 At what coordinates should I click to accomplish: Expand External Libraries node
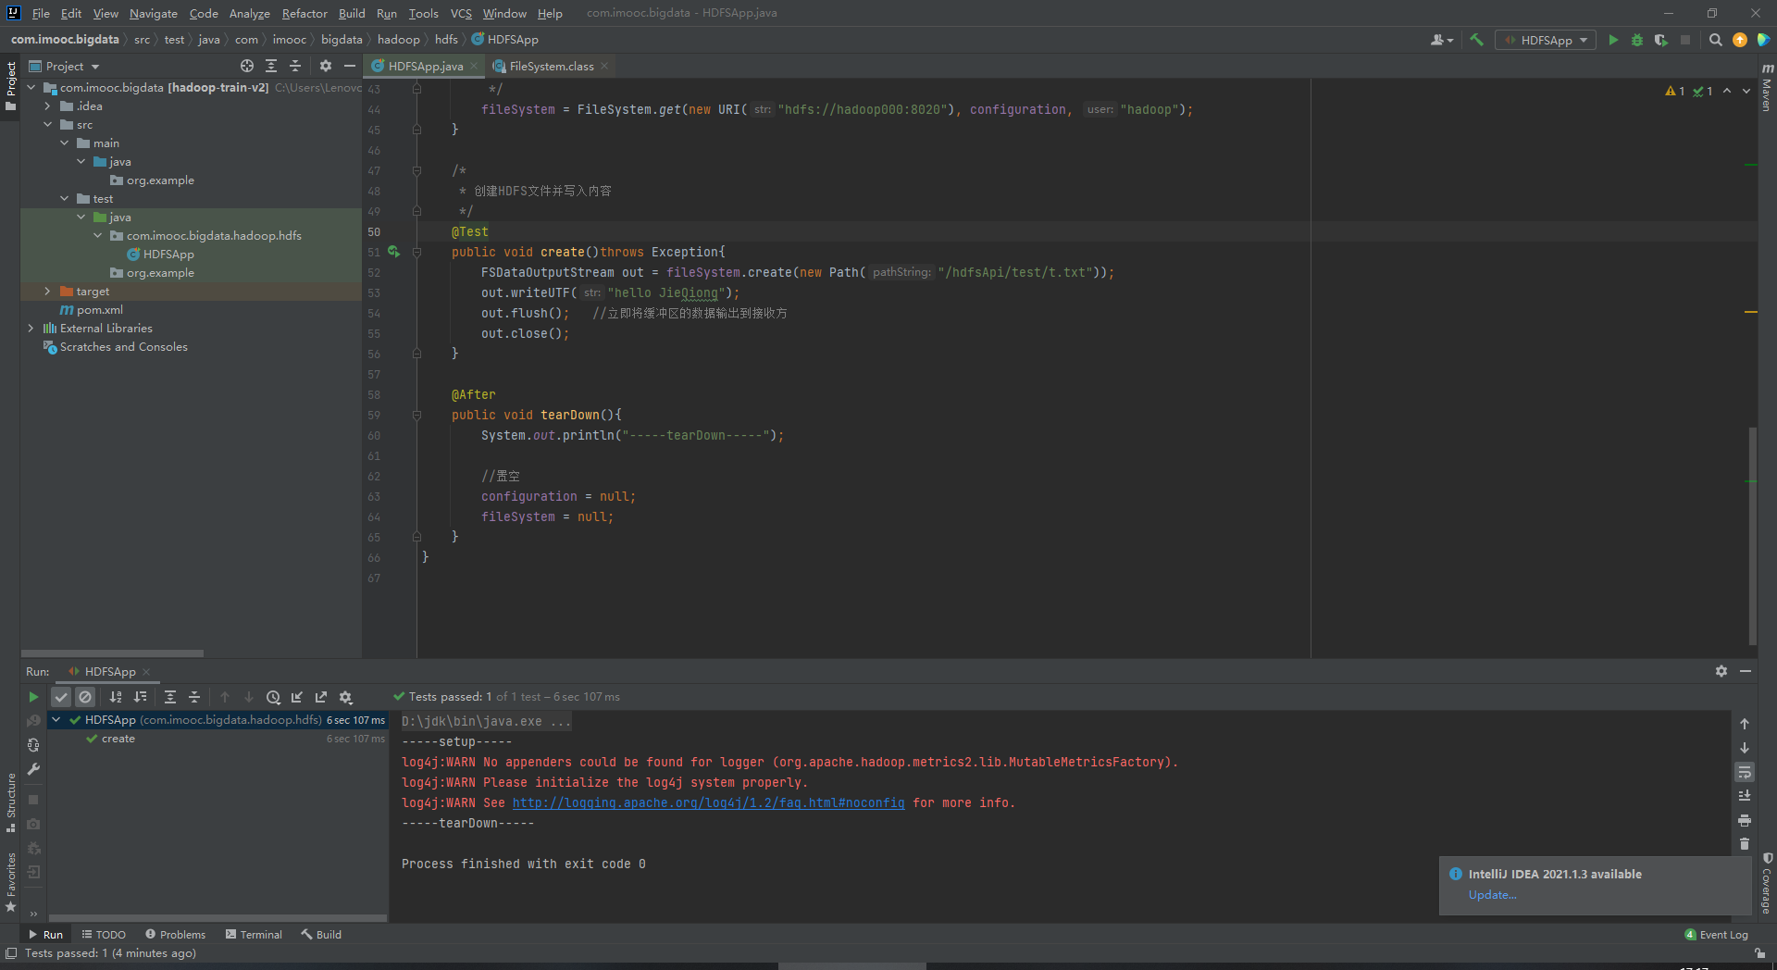point(31,329)
